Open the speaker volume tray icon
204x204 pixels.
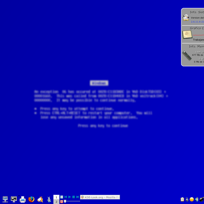[197, 199]
